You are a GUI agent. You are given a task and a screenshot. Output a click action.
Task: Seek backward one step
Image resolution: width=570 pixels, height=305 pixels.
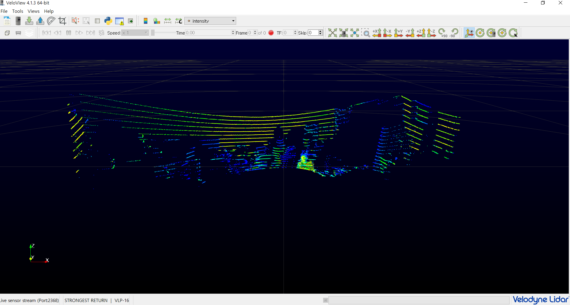[x=57, y=33]
